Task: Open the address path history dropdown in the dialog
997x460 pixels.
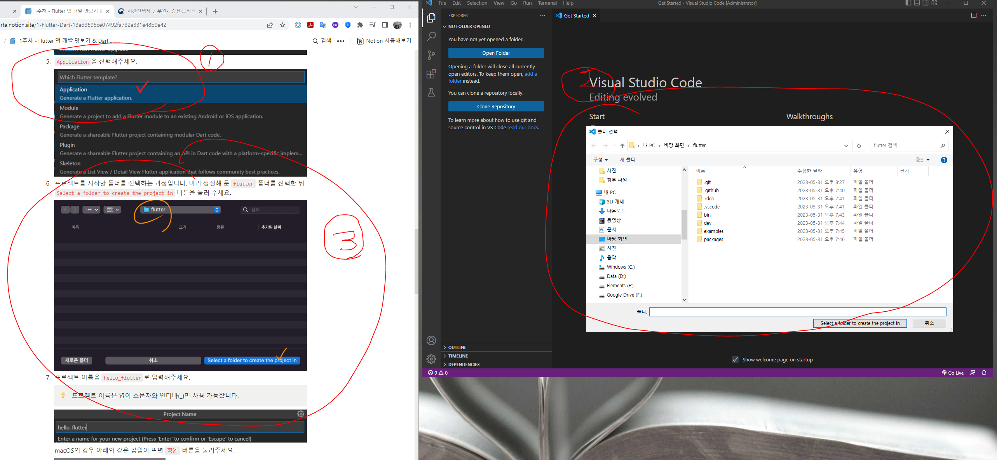Action: tap(846, 146)
